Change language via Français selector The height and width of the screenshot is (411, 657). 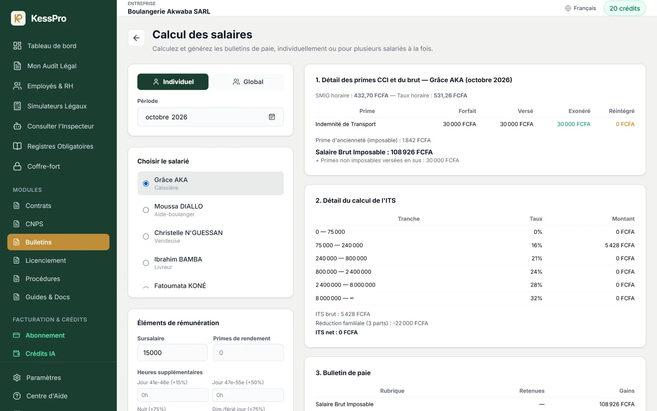[x=580, y=8]
